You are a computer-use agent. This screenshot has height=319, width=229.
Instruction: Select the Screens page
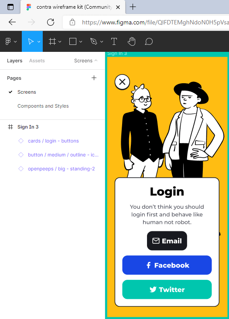(x=27, y=92)
